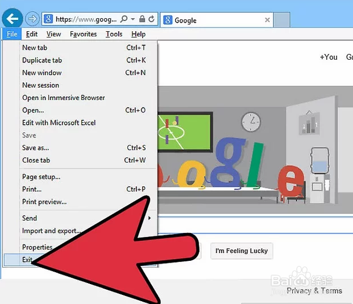Select the Google tab
The width and height of the screenshot is (353, 304).
[217, 20]
